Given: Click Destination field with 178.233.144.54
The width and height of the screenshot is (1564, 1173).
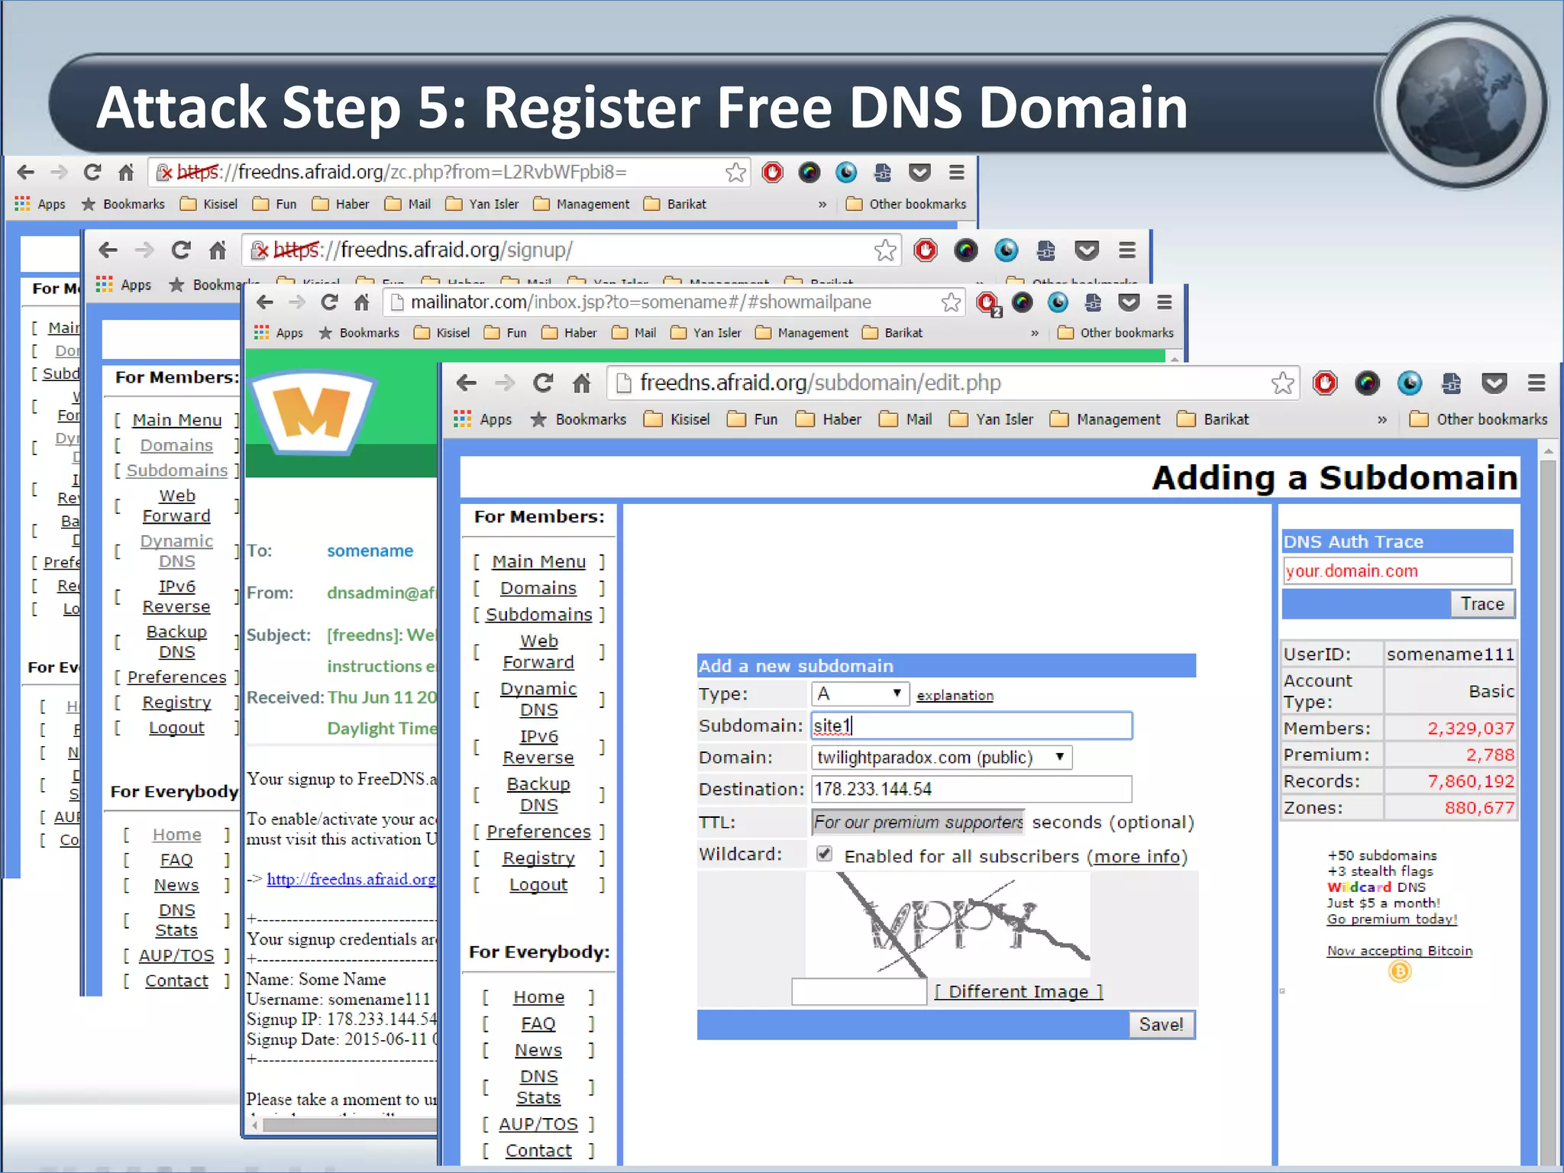Looking at the screenshot, I should click(971, 790).
